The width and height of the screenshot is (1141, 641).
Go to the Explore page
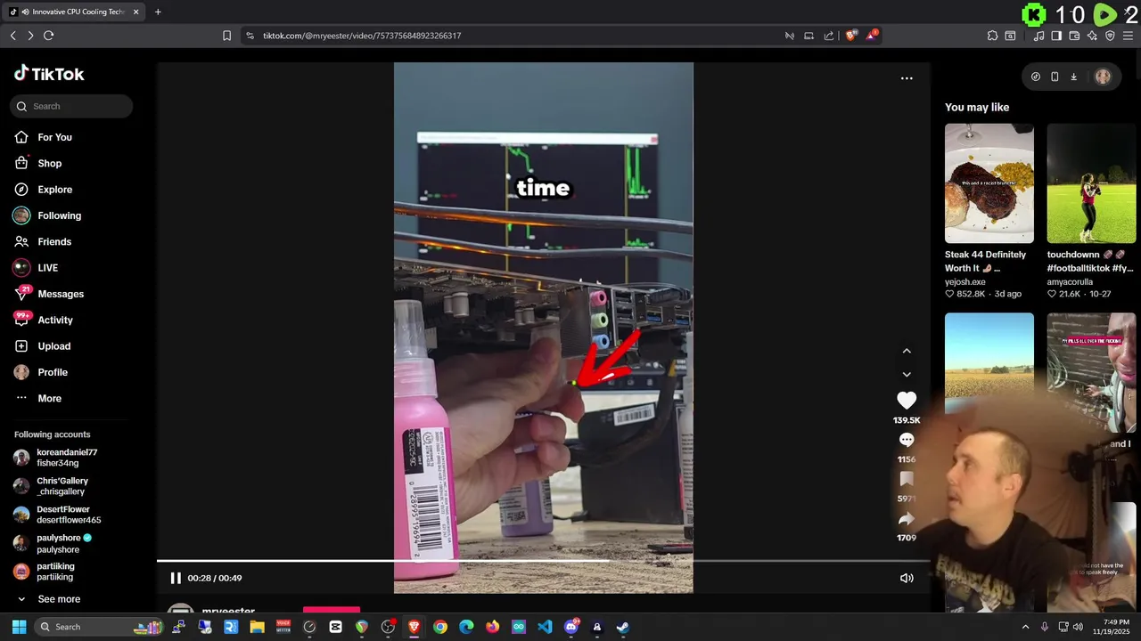coord(54,190)
